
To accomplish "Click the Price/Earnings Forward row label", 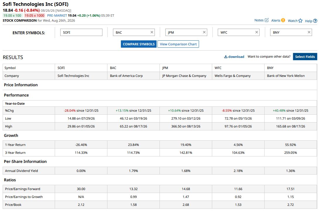I will (23, 189).
